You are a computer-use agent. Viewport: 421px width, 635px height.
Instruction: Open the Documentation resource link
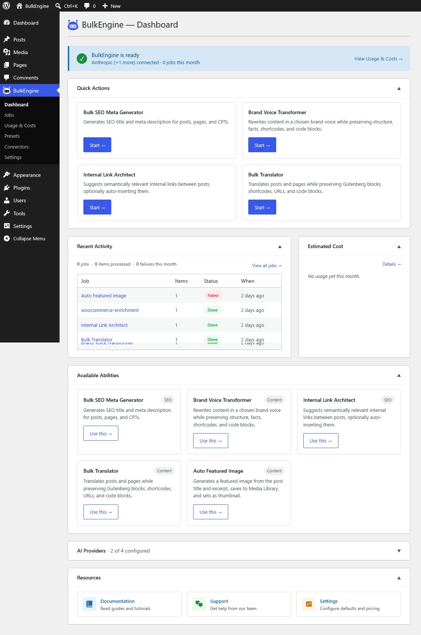point(118,601)
